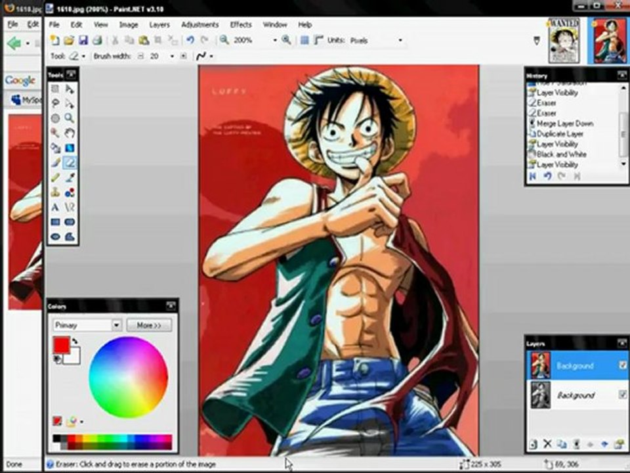Select the Move Selected Pixels tool
630x473 pixels.
(70, 89)
